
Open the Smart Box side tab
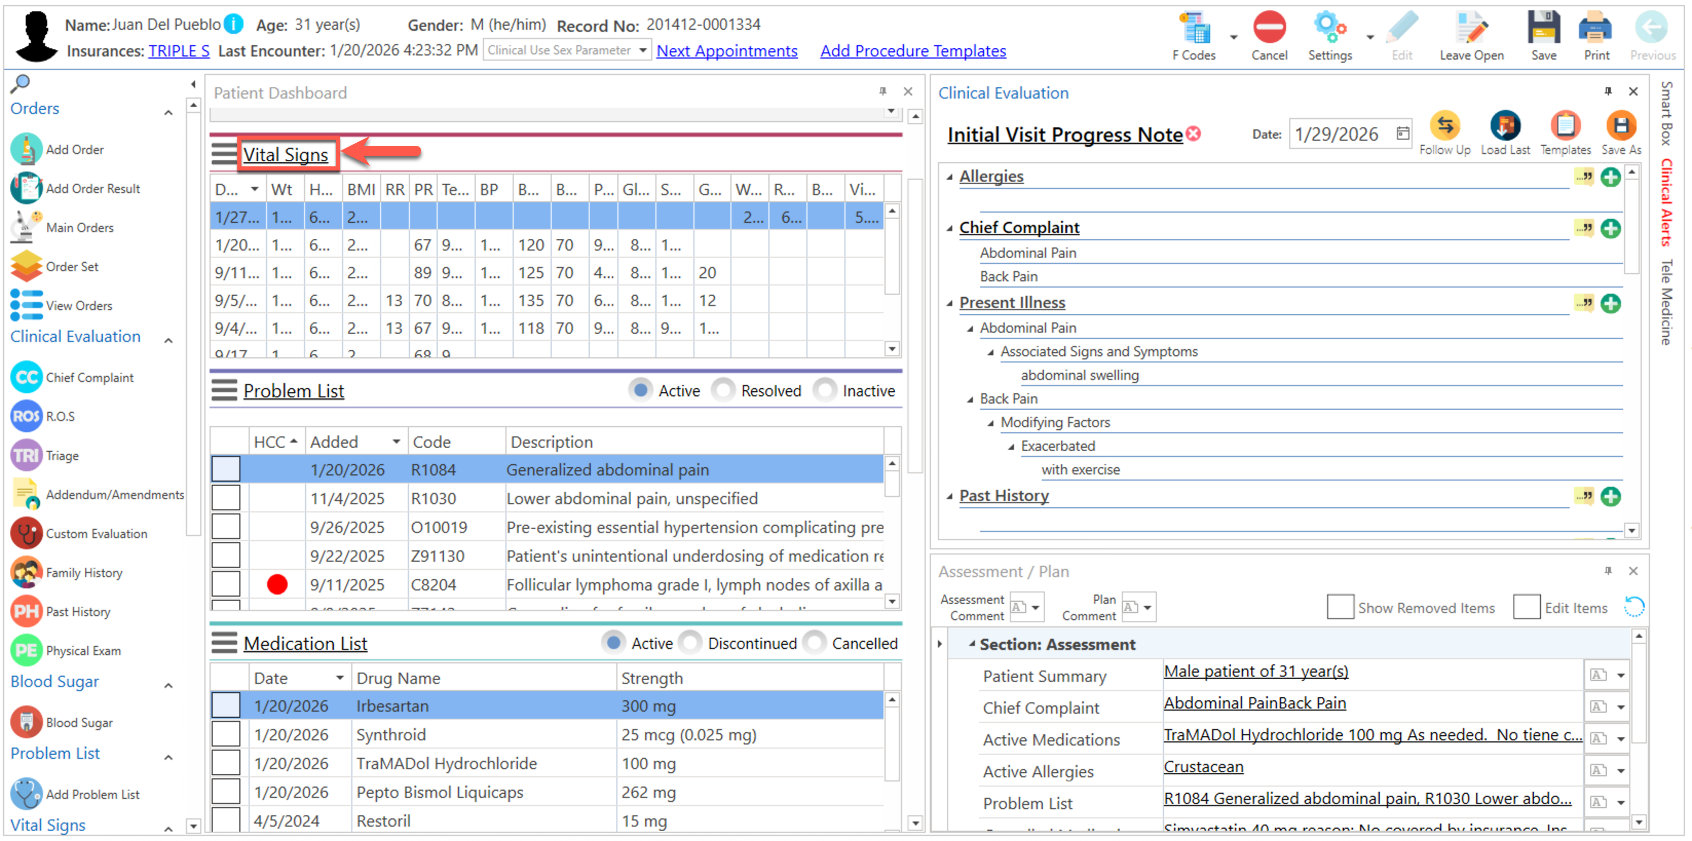click(x=1666, y=113)
